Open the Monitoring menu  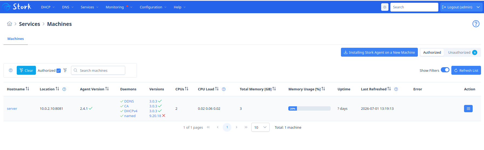(119, 7)
